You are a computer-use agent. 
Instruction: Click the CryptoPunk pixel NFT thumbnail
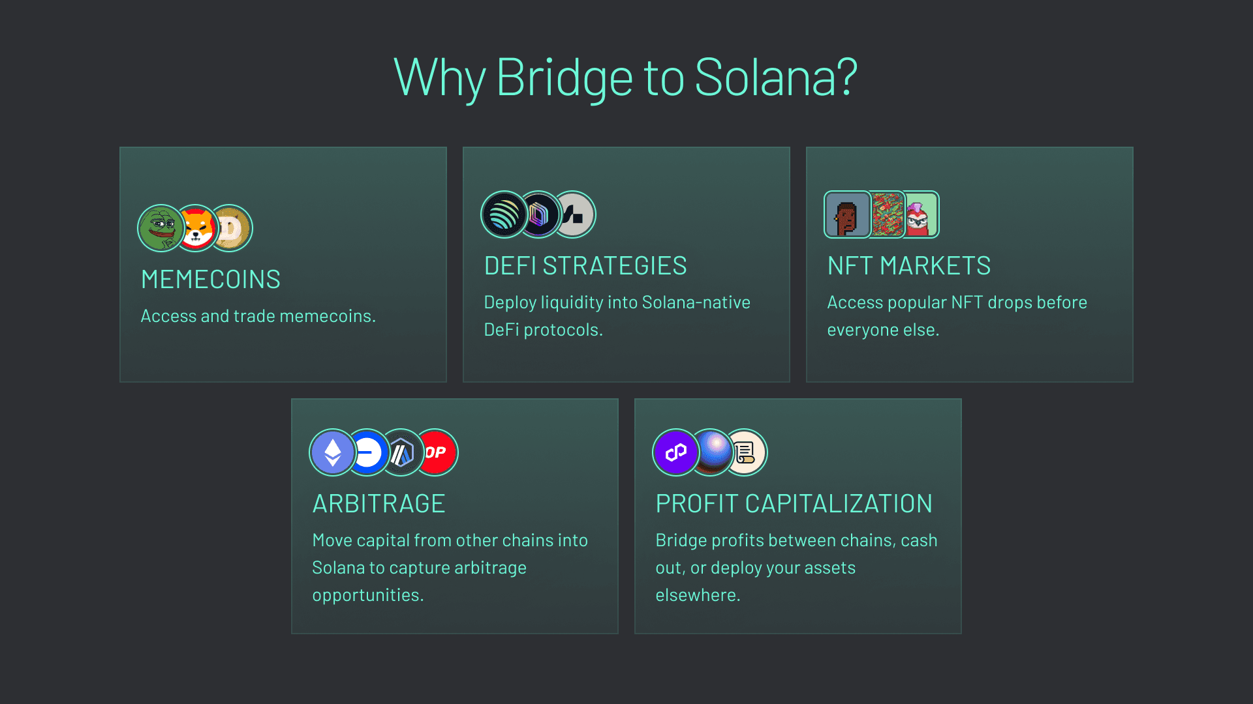pos(846,214)
